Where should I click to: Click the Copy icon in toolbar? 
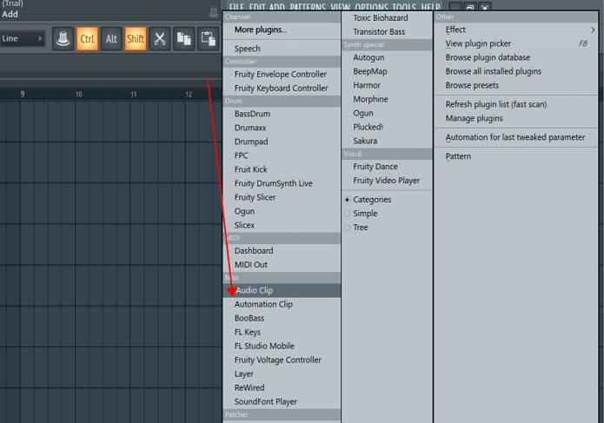(x=183, y=38)
